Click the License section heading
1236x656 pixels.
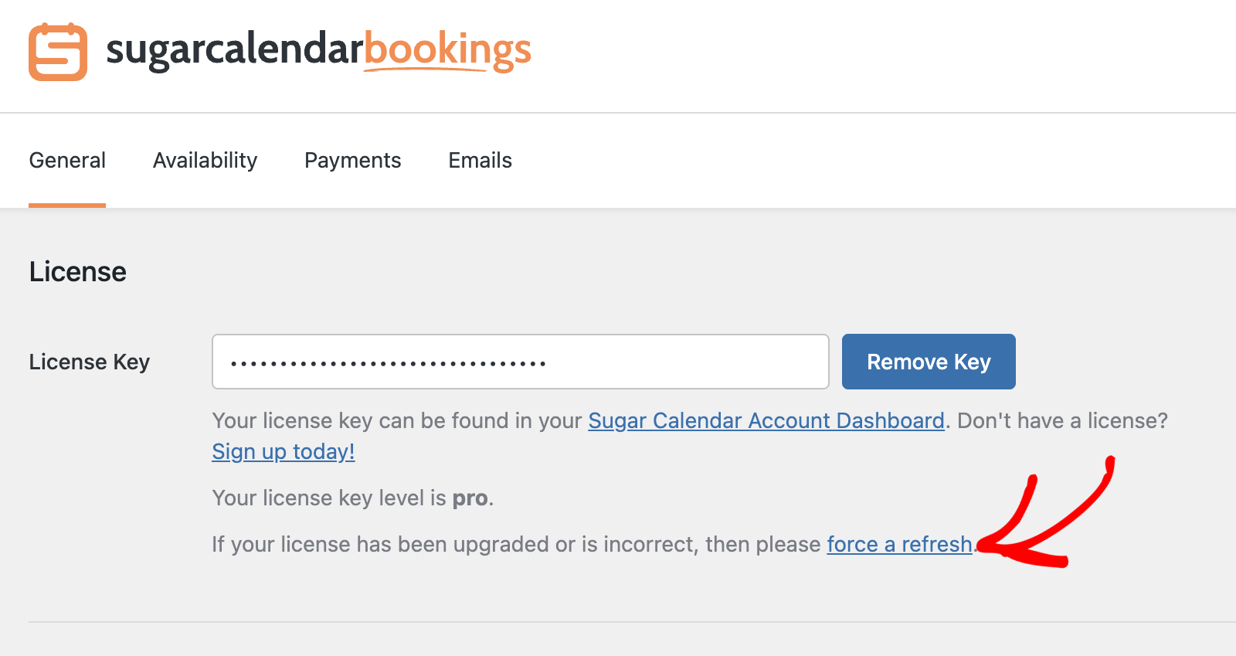point(78,272)
